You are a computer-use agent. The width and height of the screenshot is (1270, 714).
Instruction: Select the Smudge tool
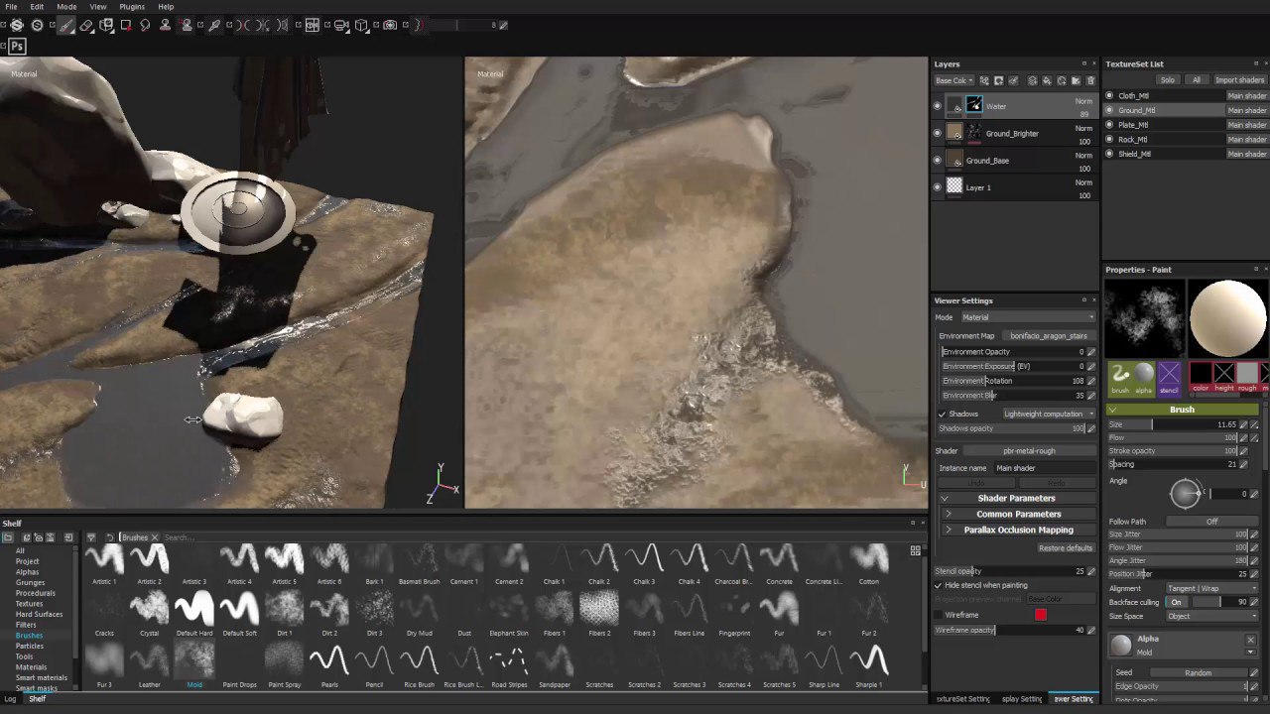145,25
